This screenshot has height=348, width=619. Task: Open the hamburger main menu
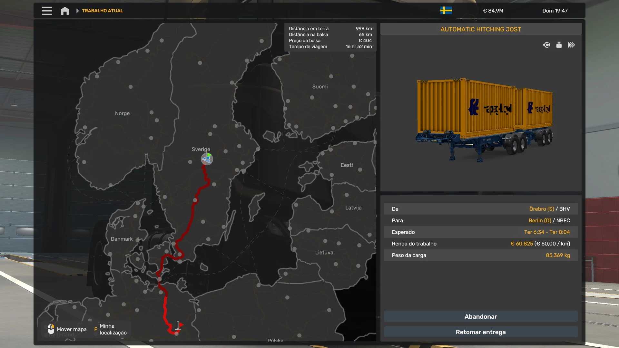coord(47,11)
